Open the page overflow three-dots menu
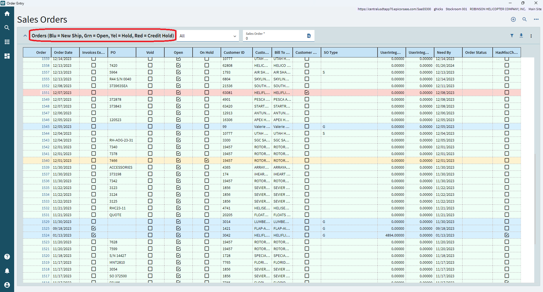Screen dimensions: 543x292 point(536,19)
